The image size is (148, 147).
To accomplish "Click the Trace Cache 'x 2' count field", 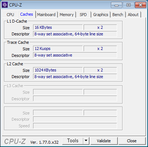I will [100, 49].
